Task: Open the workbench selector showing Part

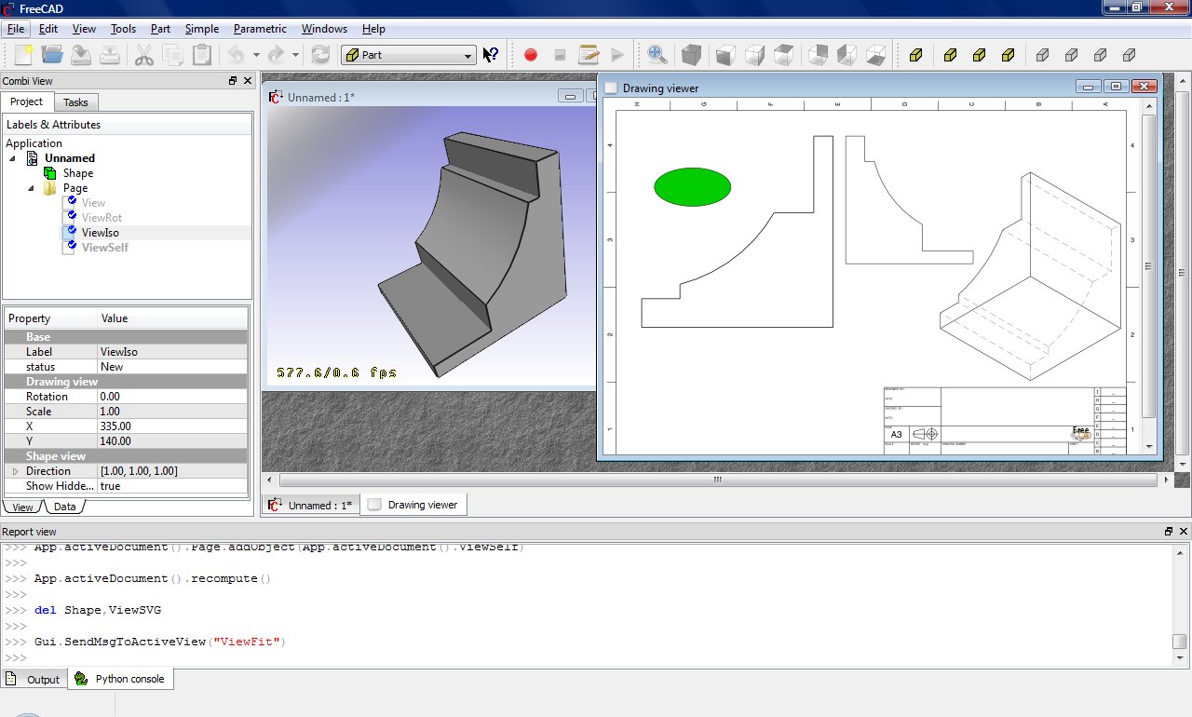Action: [408, 54]
